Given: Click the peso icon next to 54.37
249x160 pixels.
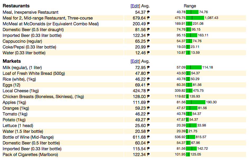Looking at the screenshot, I should (148, 12).
